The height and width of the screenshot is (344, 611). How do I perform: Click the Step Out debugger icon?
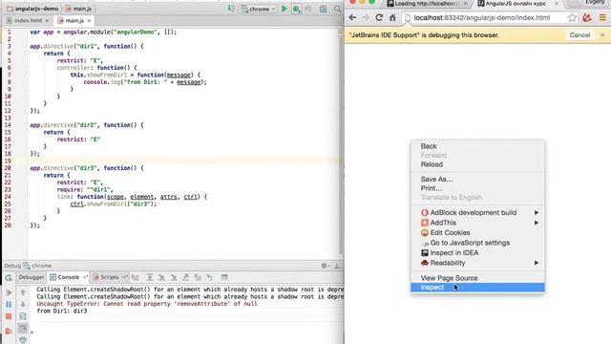(186, 277)
